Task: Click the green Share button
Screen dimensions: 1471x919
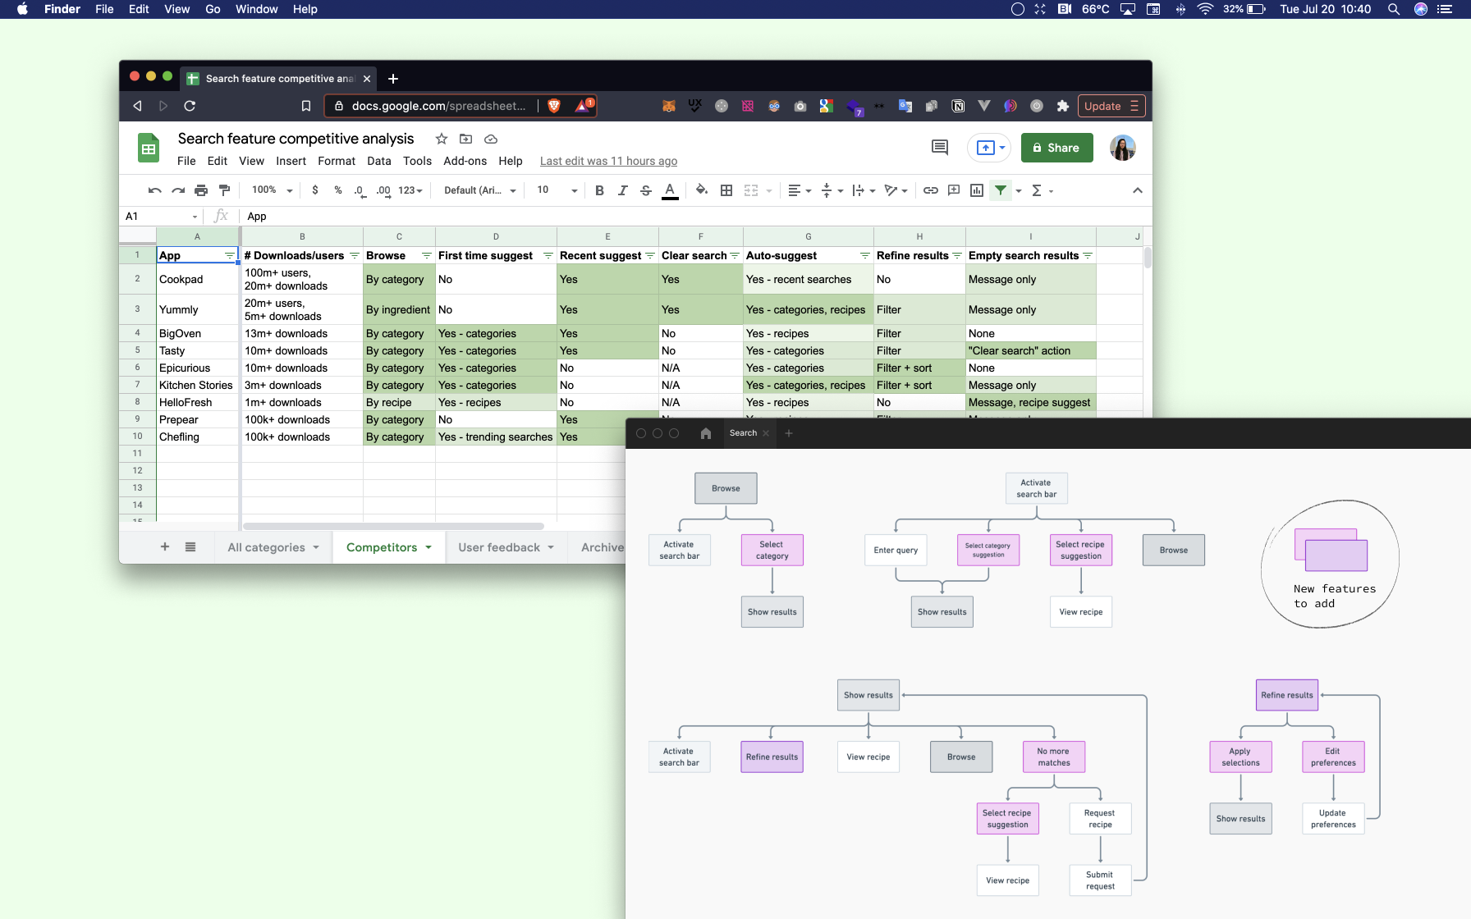Action: pos(1056,148)
